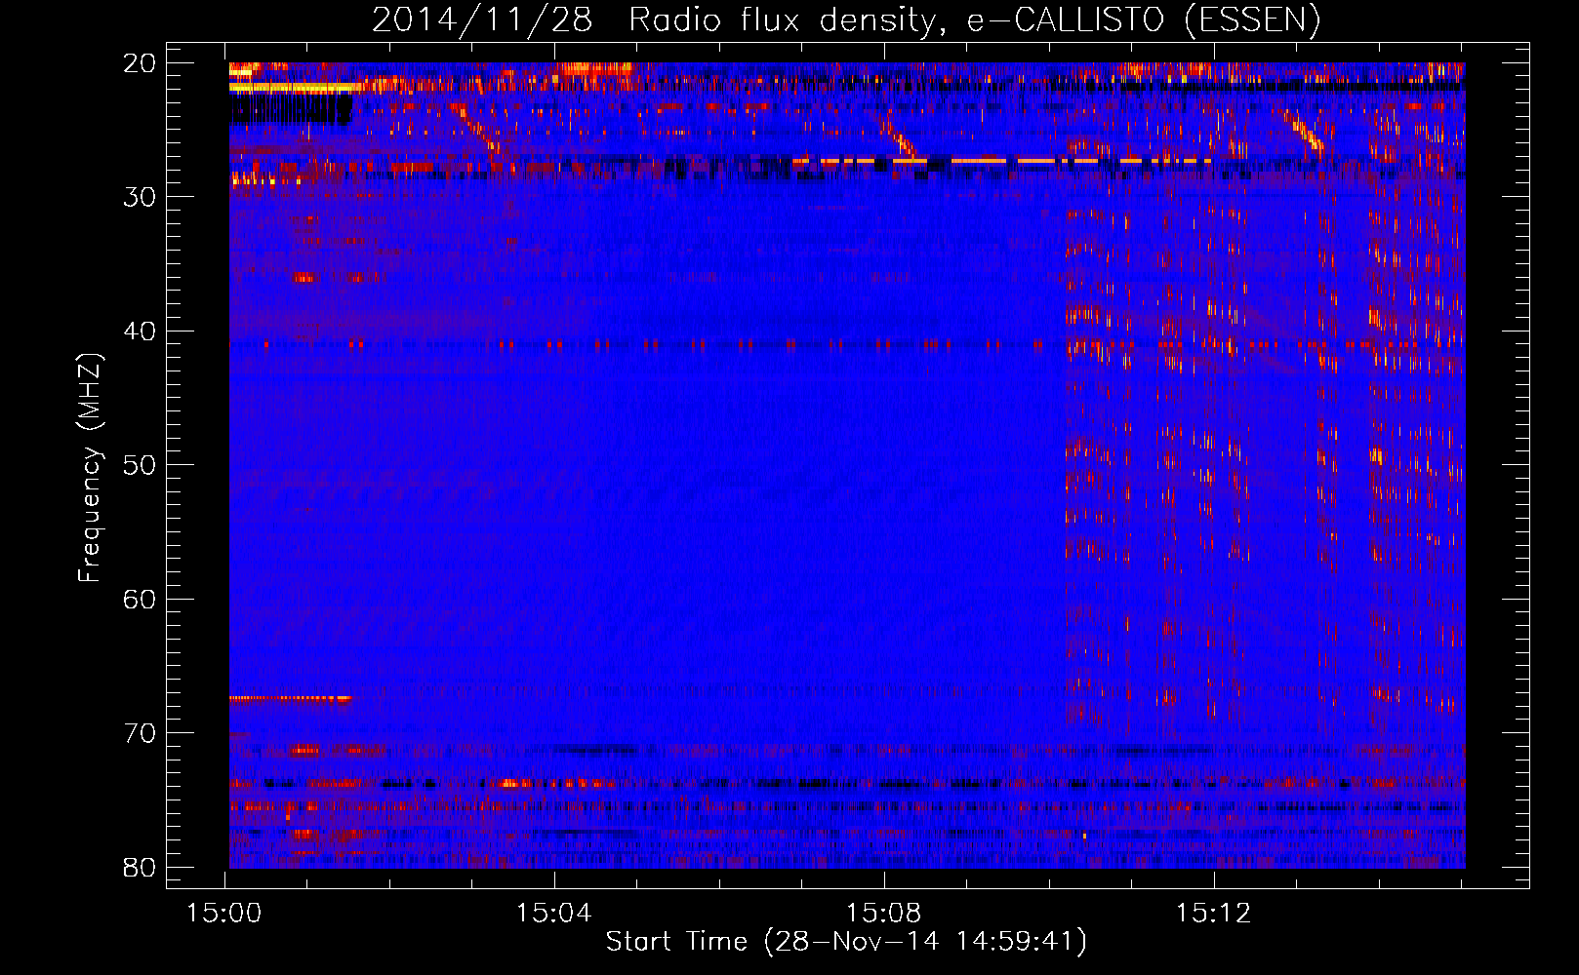Image resolution: width=1579 pixels, height=975 pixels.
Task: Click the "15:08" time tick label
Action: 884,914
